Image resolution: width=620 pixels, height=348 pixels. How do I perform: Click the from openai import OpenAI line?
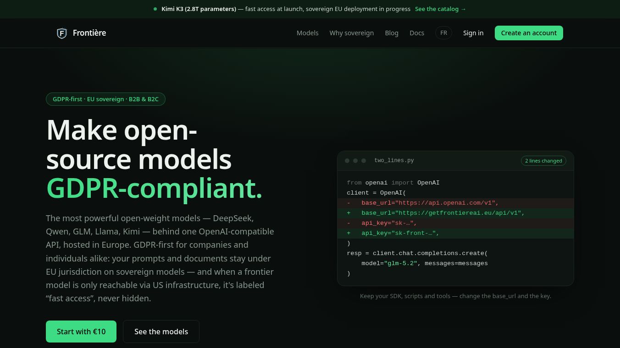point(393,183)
